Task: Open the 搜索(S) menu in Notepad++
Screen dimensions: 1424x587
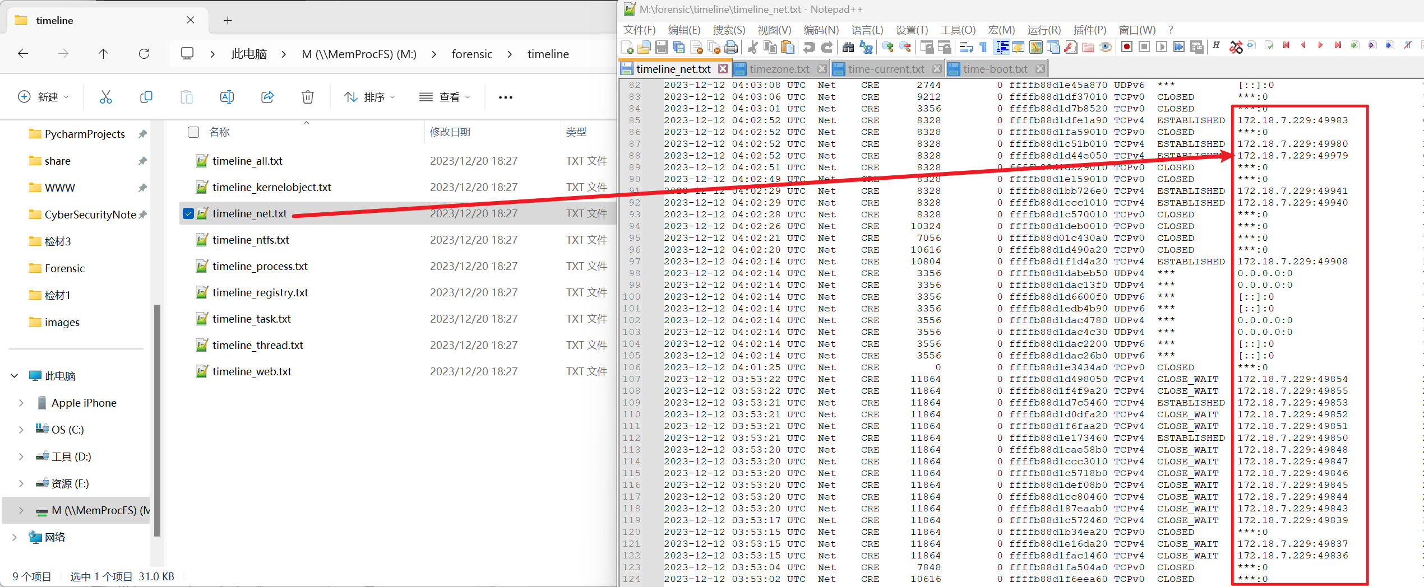Action: coord(729,30)
